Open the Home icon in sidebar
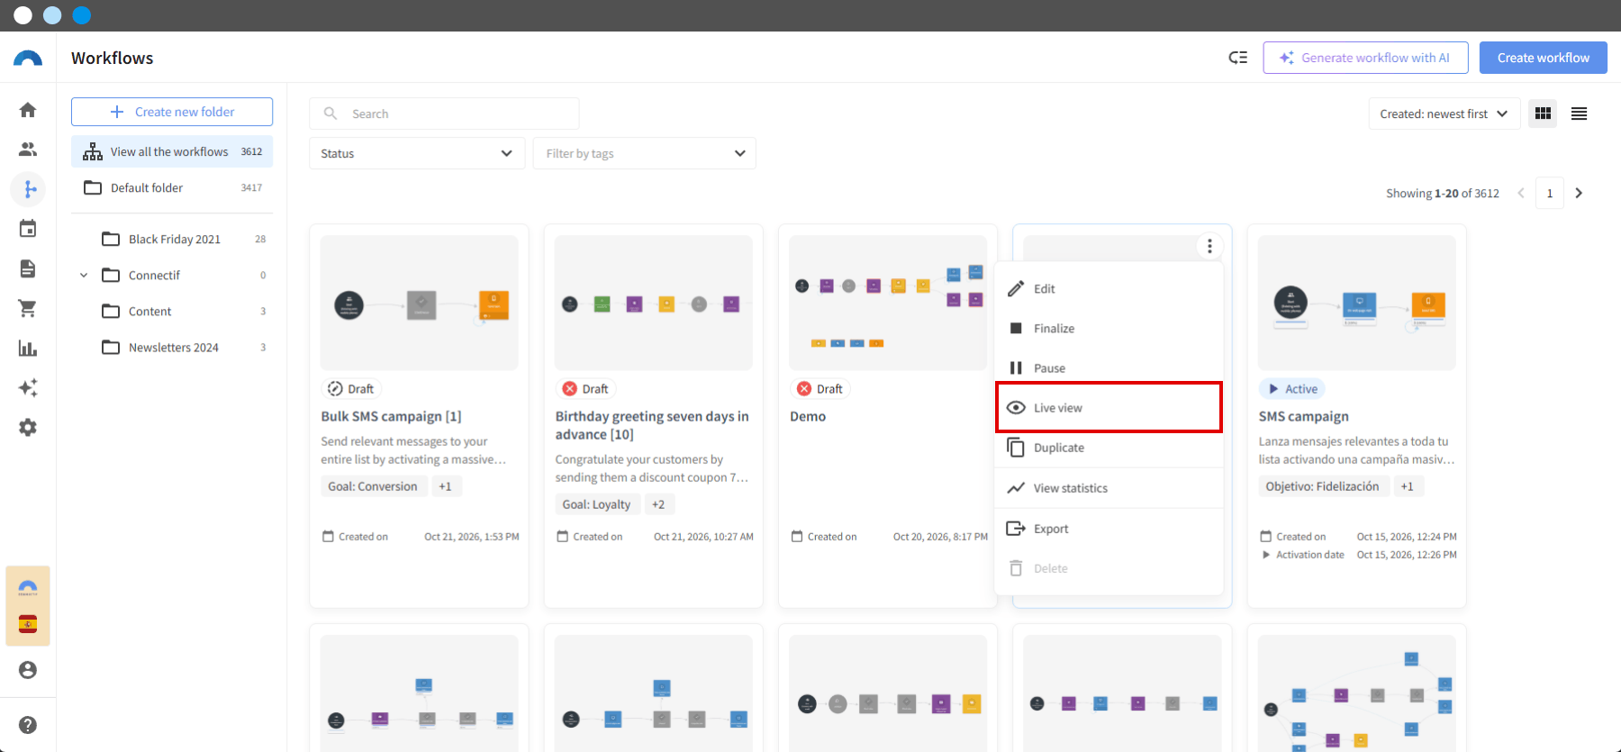This screenshot has height=752, width=1621. (28, 110)
